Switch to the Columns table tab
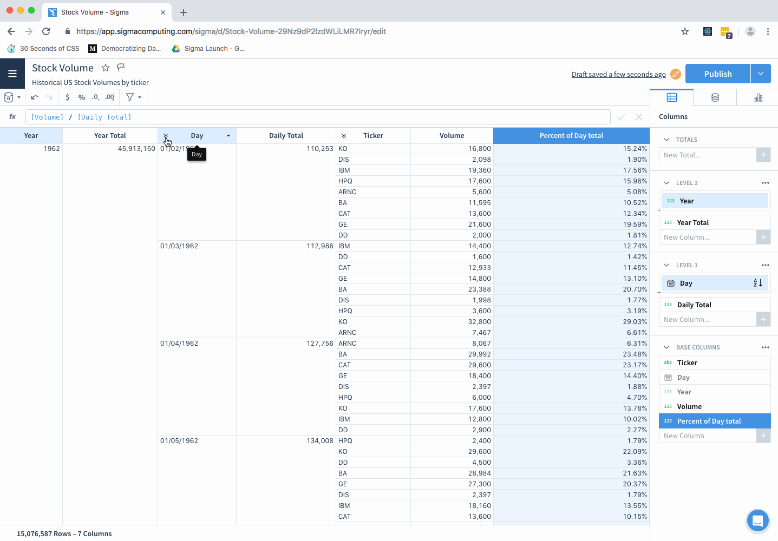778x541 pixels. point(672,97)
